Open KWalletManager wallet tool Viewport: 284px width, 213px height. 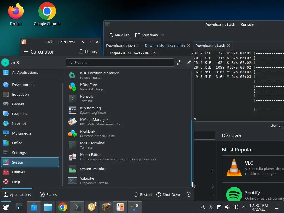click(x=128, y=122)
